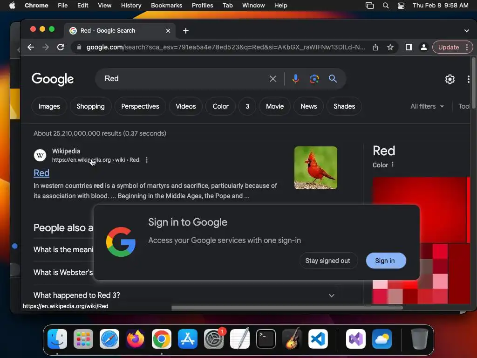The width and height of the screenshot is (477, 358).
Task: Open the Wikipedia result options three-dot menu
Action: (x=147, y=160)
